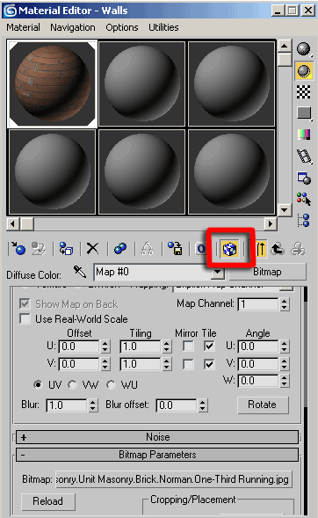Click sample slots scroll left arrow
The width and height of the screenshot is (318, 518).
click(x=13, y=223)
